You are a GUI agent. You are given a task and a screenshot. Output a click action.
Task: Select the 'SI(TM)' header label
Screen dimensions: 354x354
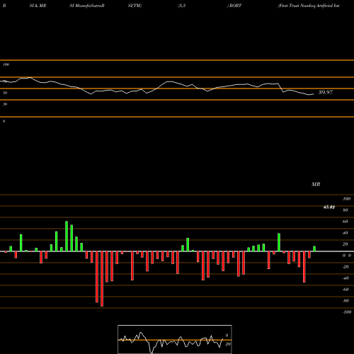[x=135, y=6]
